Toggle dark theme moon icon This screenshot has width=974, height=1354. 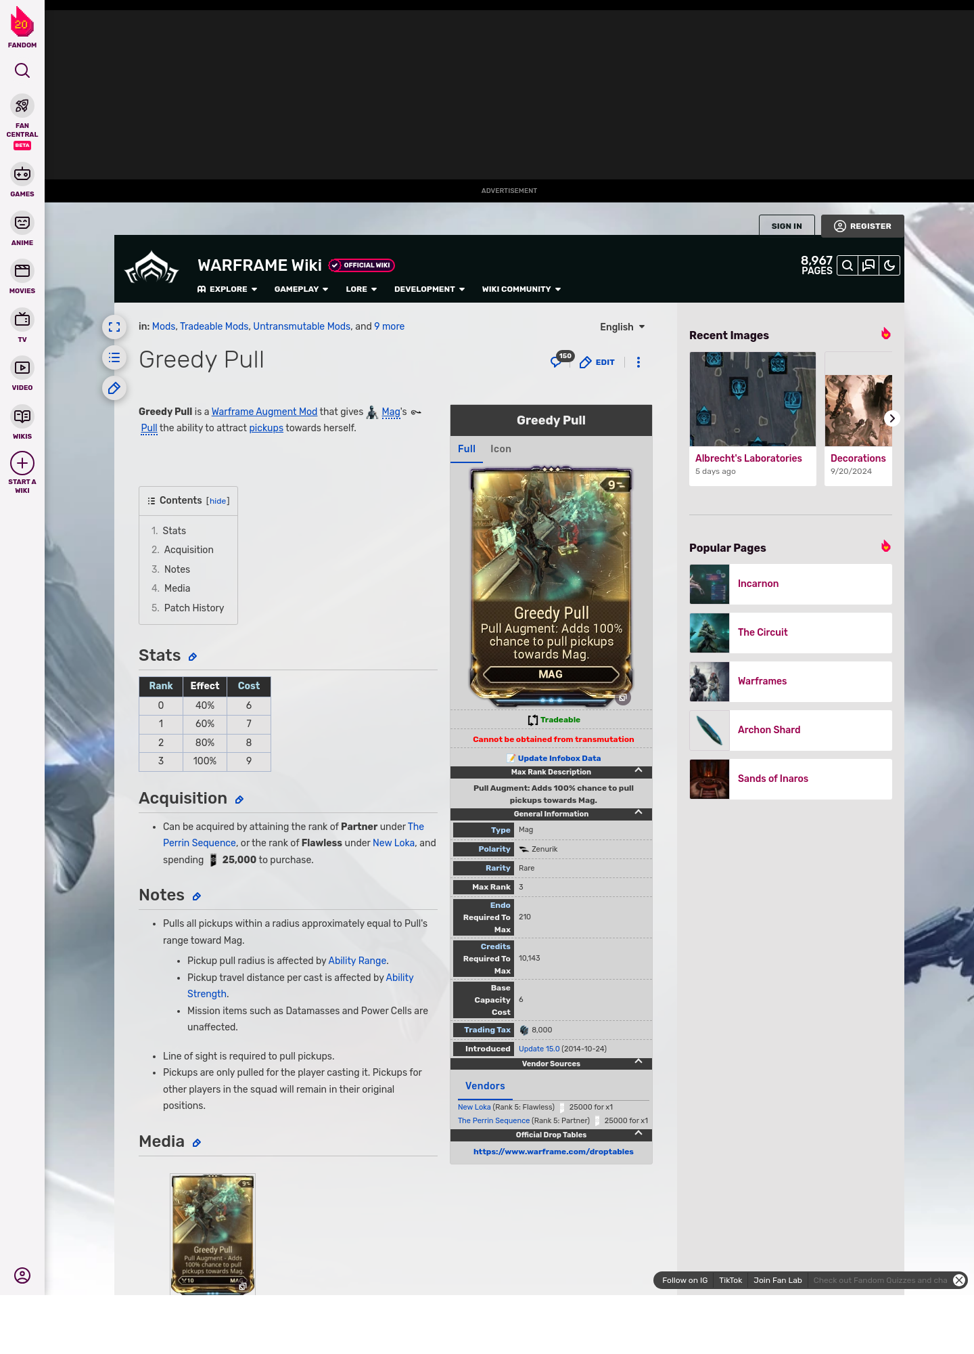pyautogui.click(x=889, y=265)
